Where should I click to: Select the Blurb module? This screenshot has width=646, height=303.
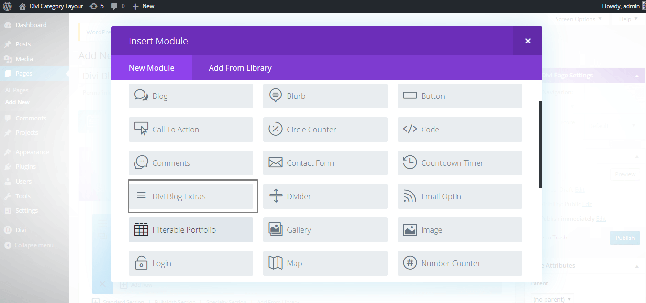click(325, 96)
